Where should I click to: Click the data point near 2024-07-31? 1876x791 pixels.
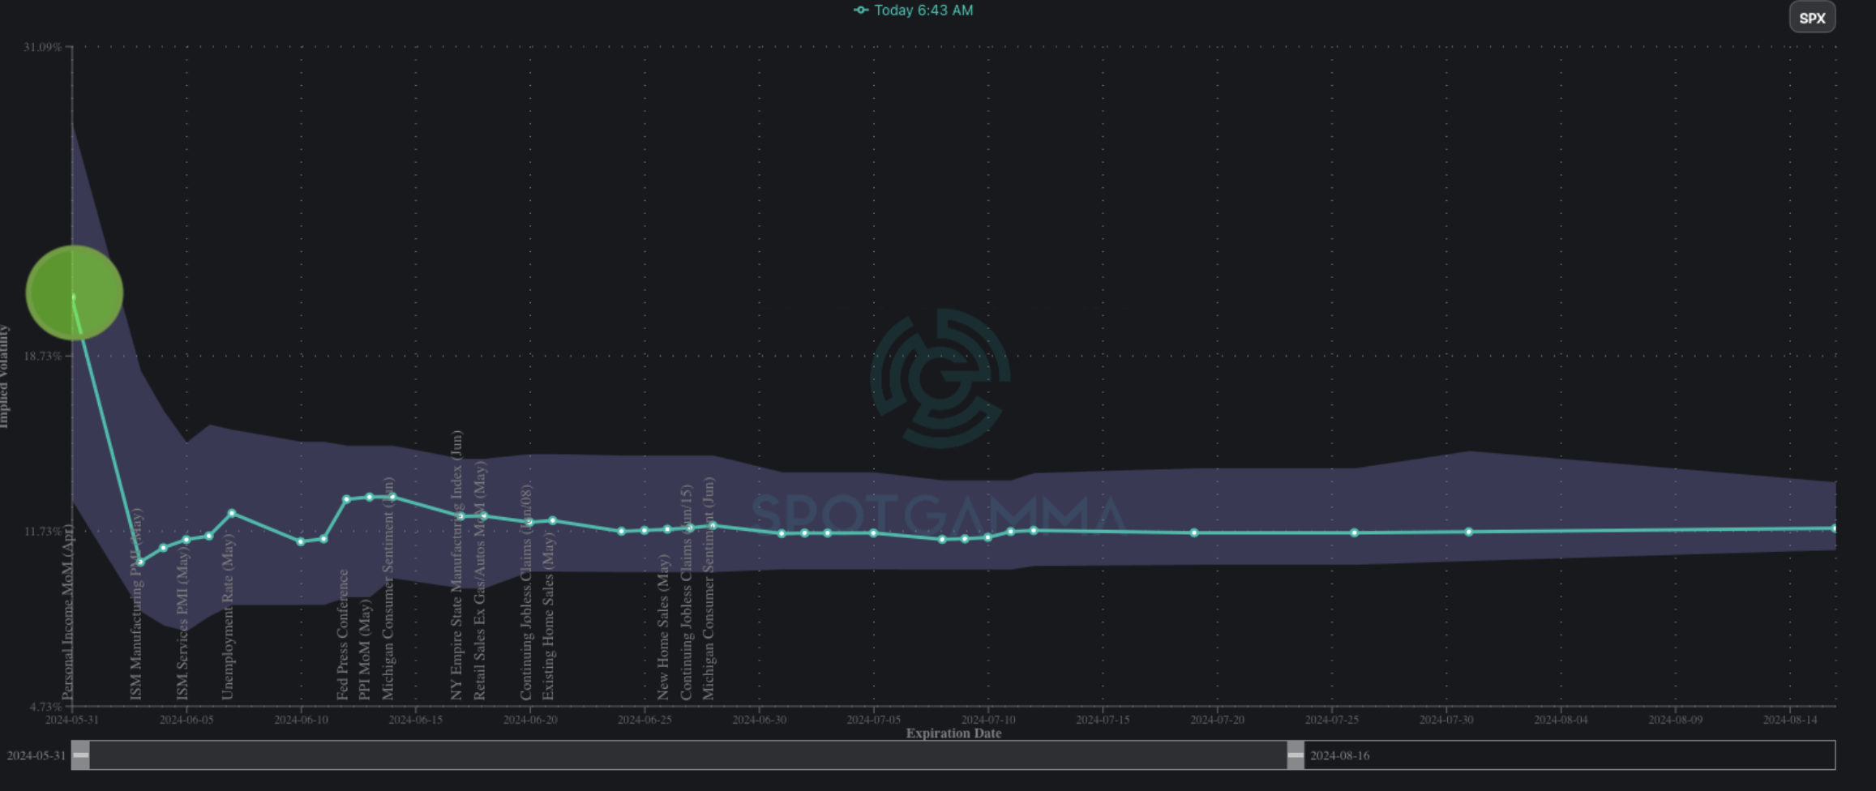(1469, 532)
